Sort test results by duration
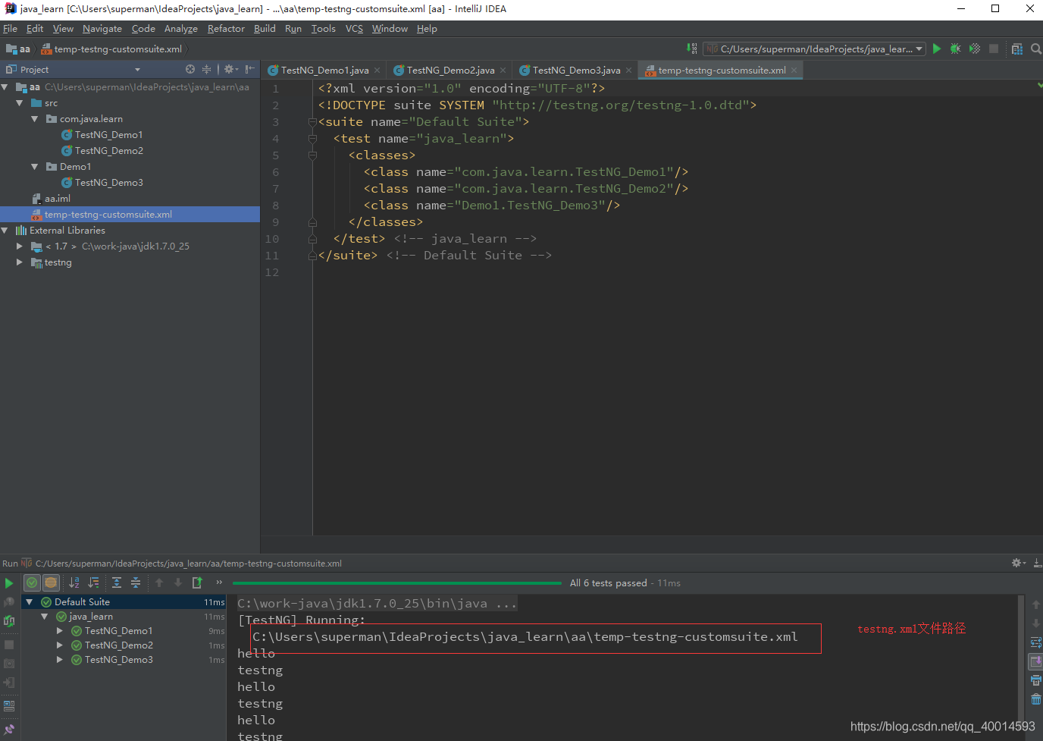This screenshot has width=1043, height=741. pyautogui.click(x=93, y=582)
